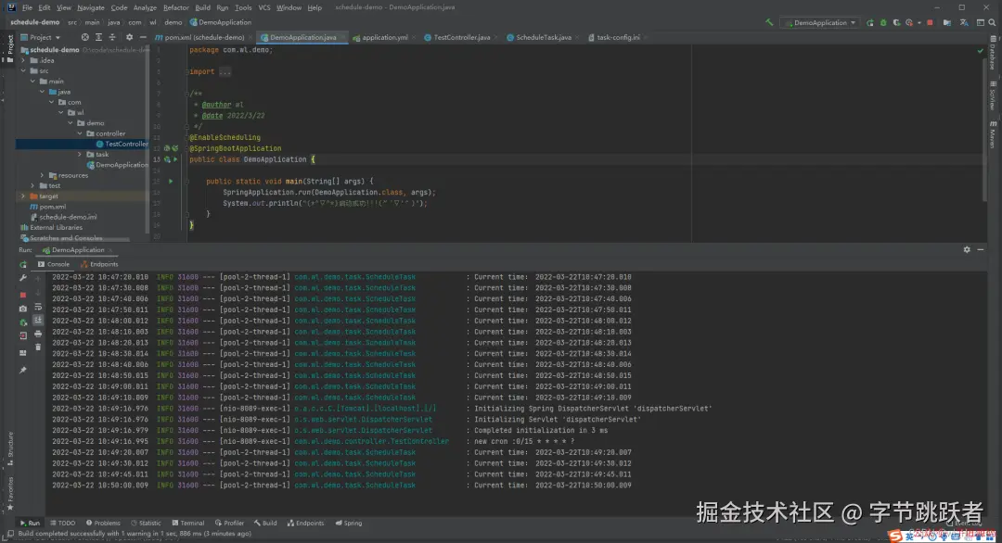Click the locate-in-project target icon
The height and width of the screenshot is (543, 1002).
pyautogui.click(x=85, y=38)
